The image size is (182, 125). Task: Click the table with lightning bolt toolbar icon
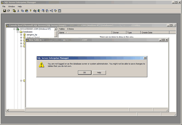coord(55,11)
